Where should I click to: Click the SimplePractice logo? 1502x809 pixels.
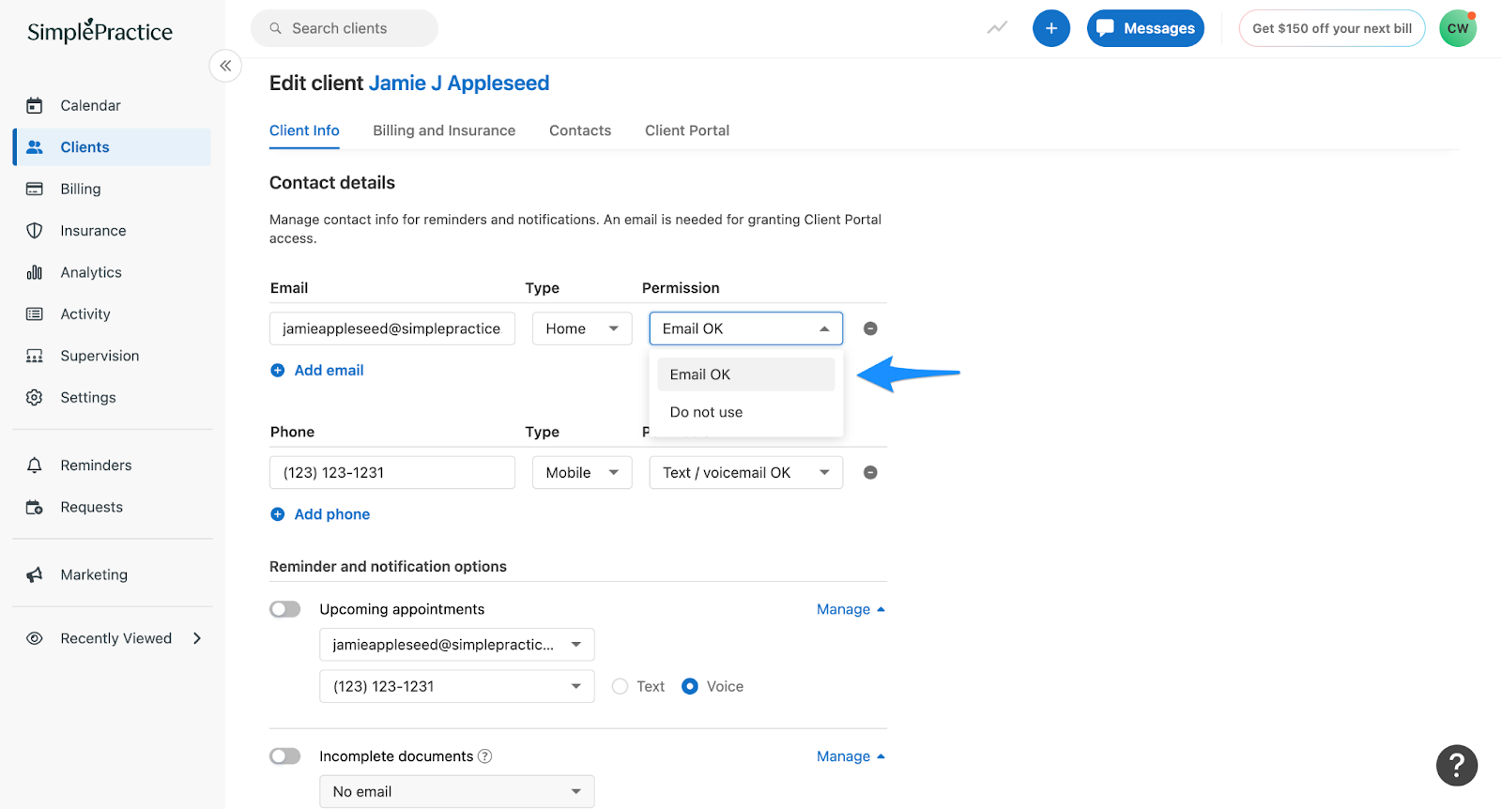100,31
